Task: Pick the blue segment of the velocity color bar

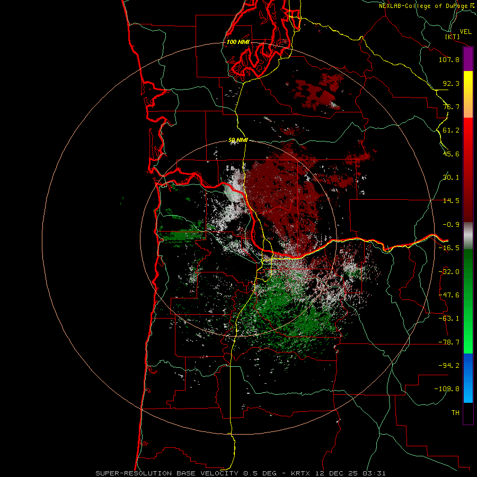Action: [x=468, y=378]
